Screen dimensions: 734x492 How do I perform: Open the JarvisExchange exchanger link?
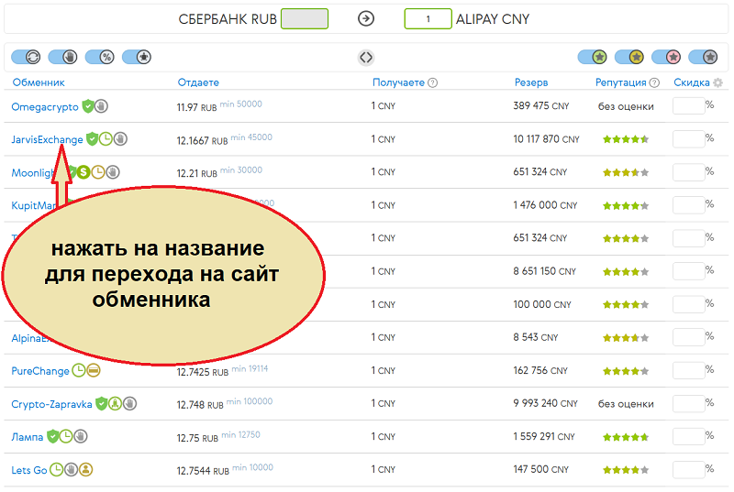[x=47, y=139]
